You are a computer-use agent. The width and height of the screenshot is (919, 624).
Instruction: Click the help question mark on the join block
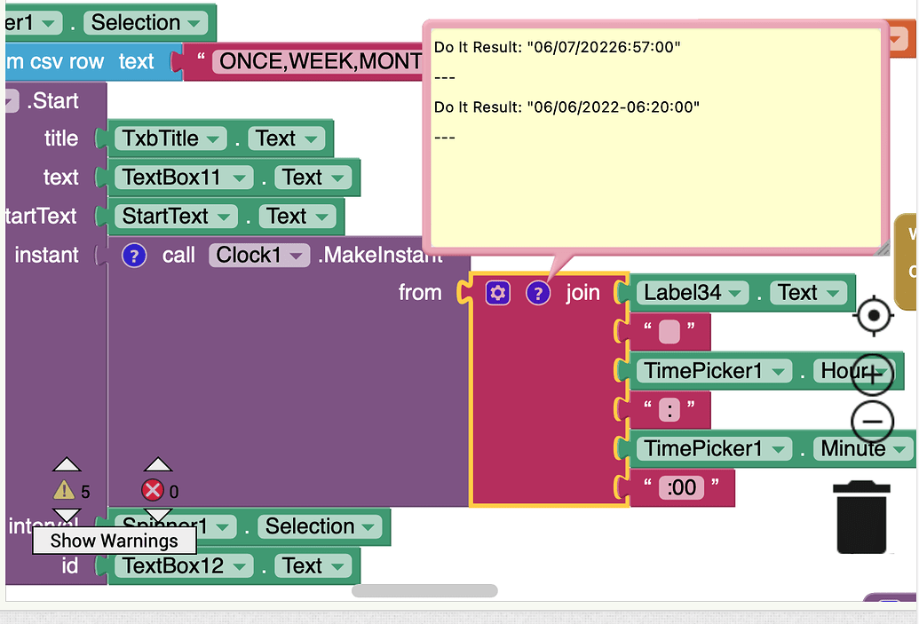539,293
